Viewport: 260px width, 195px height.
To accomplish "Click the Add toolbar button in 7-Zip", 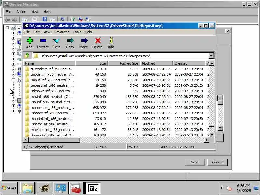I will [x=30, y=43].
